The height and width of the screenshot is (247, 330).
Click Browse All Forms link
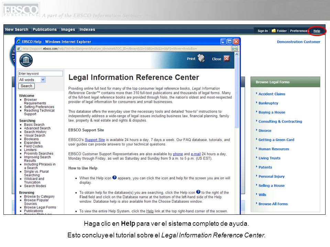[x=273, y=204]
